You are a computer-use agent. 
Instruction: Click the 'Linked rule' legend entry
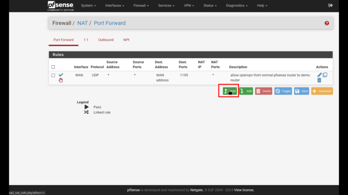102,112
